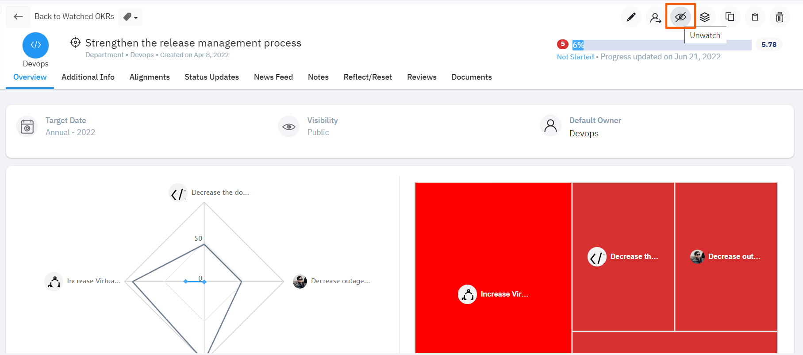Click the Decrease outage... radar label
The height and width of the screenshot is (355, 803).
pos(341,281)
